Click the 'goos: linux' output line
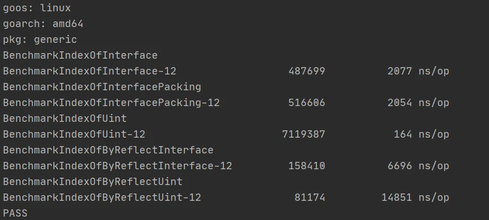This screenshot has width=489, height=220. [37, 8]
